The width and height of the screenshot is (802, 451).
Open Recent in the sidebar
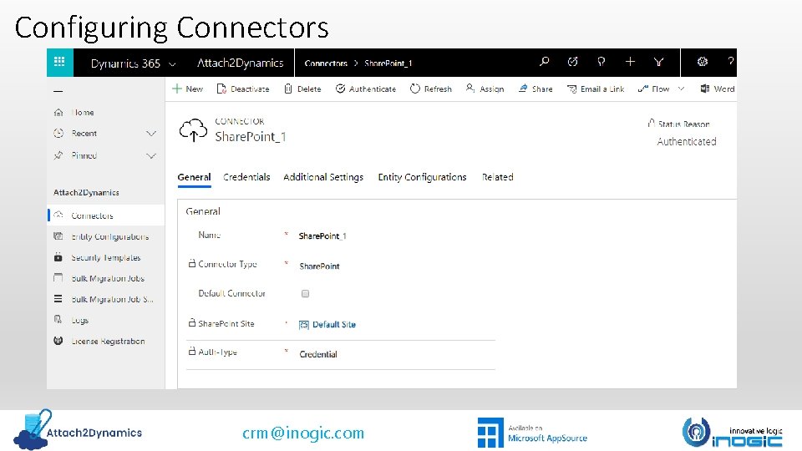pos(84,134)
